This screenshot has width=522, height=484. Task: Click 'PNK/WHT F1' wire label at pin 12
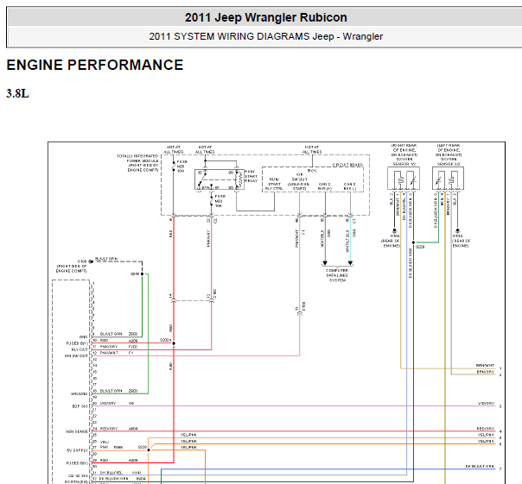[x=117, y=353]
